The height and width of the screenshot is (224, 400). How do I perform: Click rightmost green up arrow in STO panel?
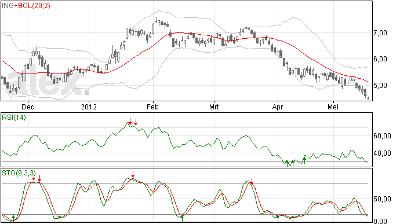coord(293,219)
